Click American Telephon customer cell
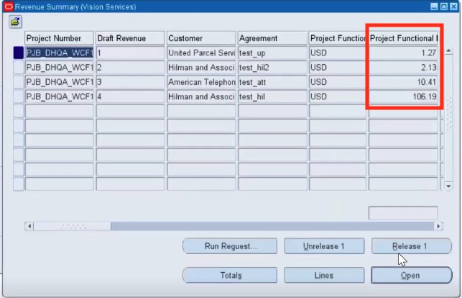Image resolution: width=462 pixels, height=298 pixels. click(201, 82)
